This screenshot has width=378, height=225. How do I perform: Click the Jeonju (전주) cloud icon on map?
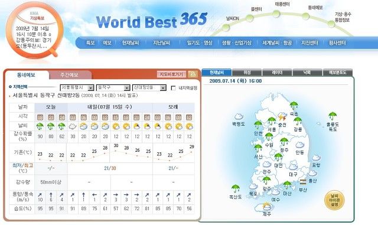pos(267,164)
